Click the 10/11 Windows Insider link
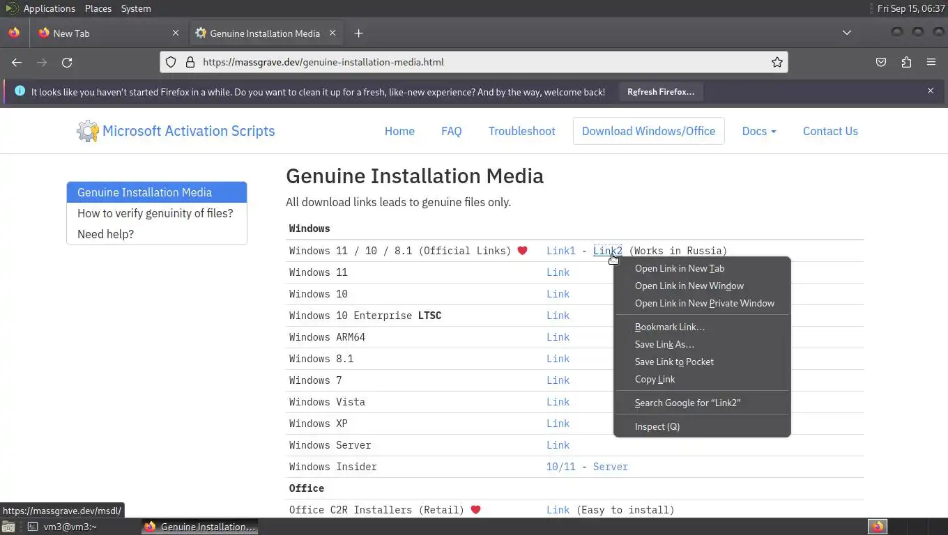This screenshot has height=535, width=948. [561, 467]
